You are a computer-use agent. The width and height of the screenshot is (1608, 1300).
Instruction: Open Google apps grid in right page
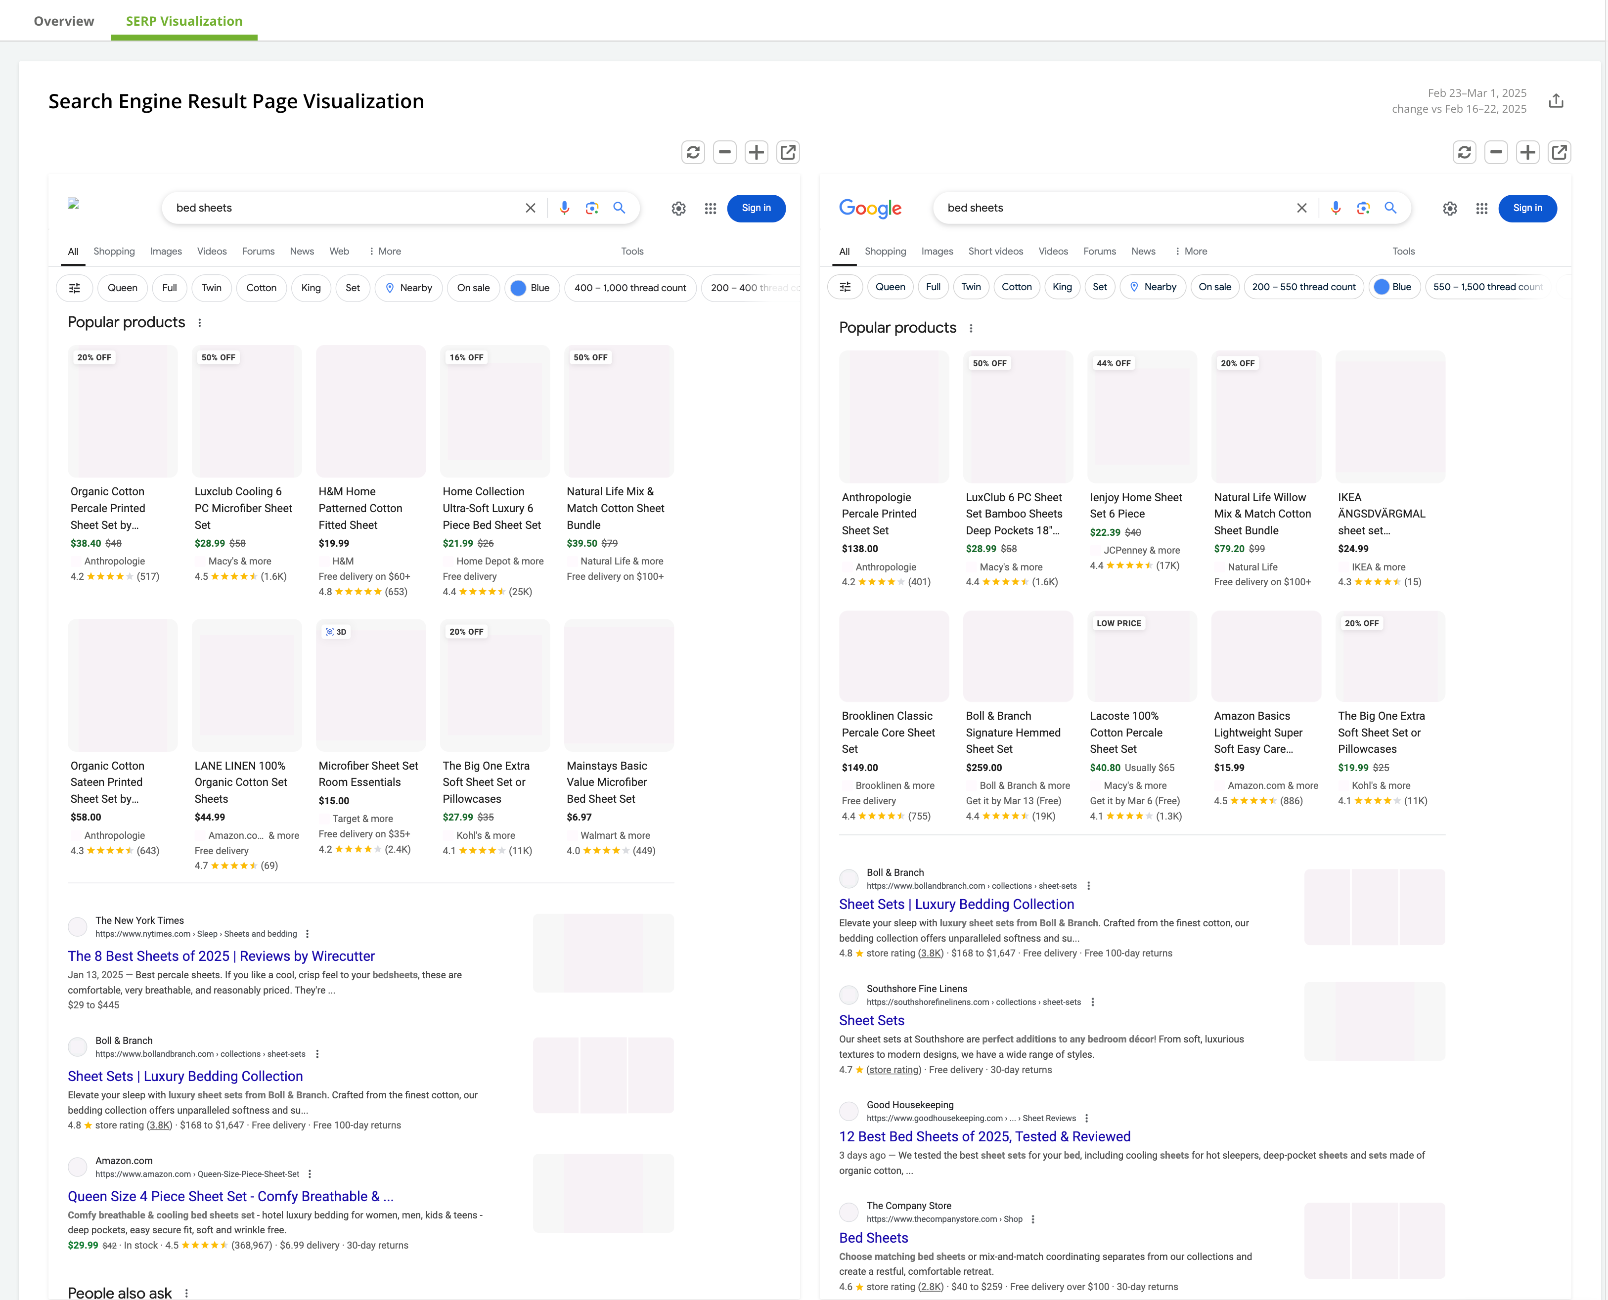(x=1482, y=209)
